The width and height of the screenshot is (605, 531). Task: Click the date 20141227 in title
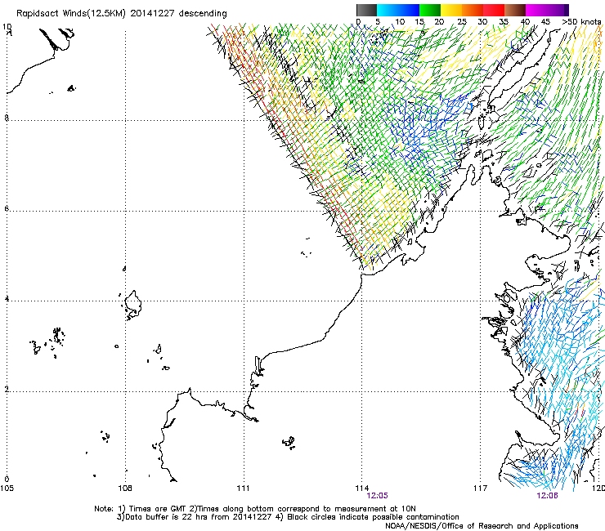(152, 14)
